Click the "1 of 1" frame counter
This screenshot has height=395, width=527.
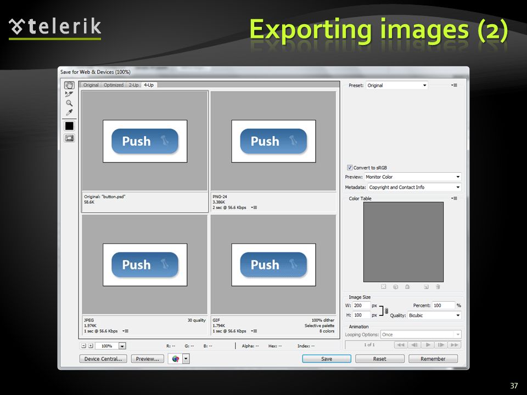(369, 345)
